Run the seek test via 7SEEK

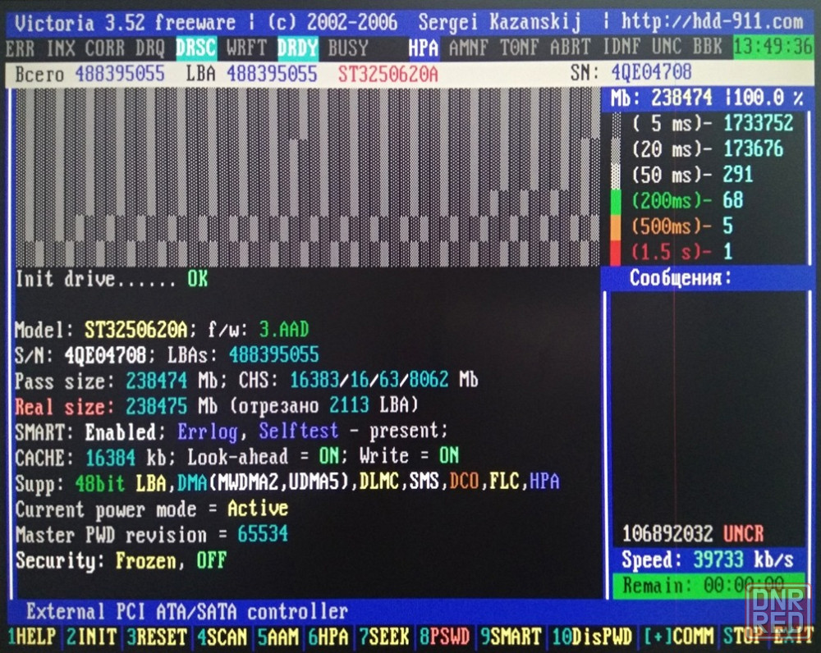coord(383,637)
